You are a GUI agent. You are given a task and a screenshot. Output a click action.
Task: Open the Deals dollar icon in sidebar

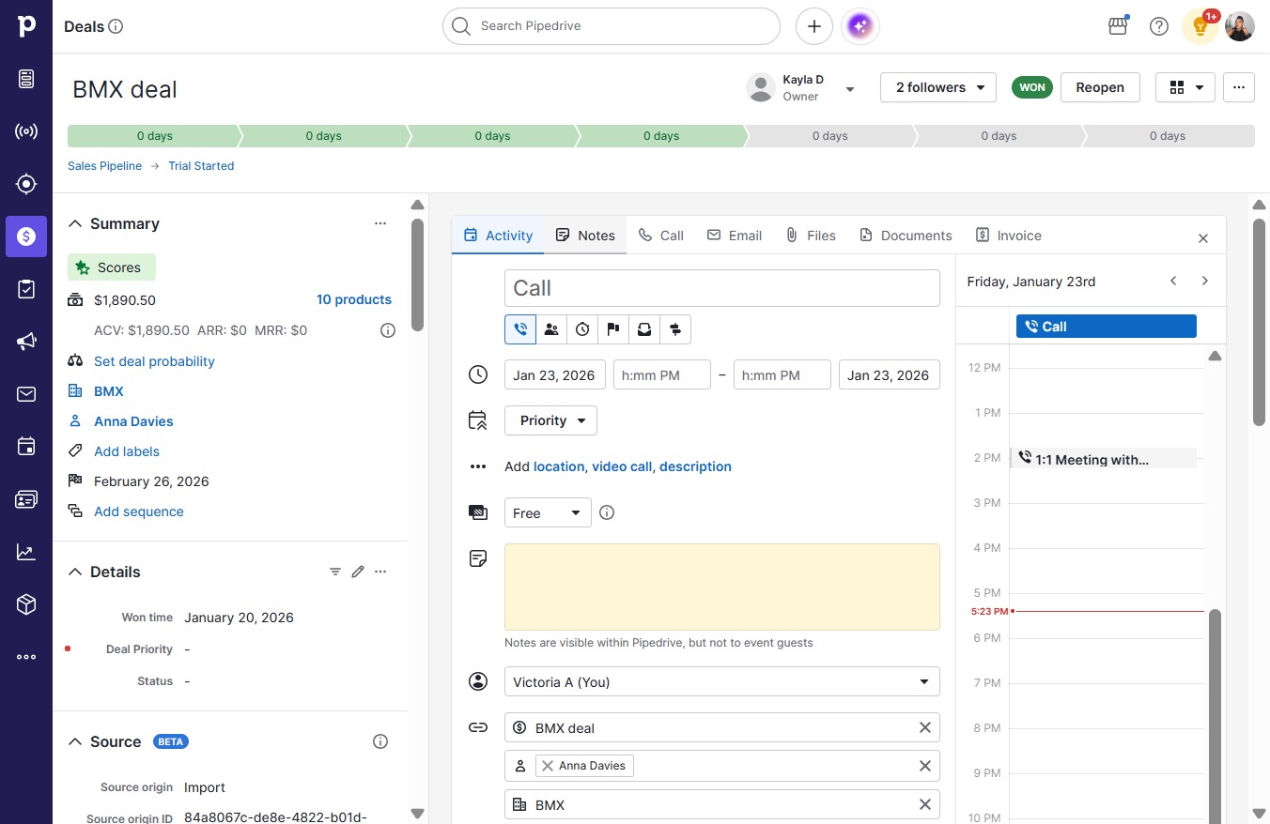point(26,237)
